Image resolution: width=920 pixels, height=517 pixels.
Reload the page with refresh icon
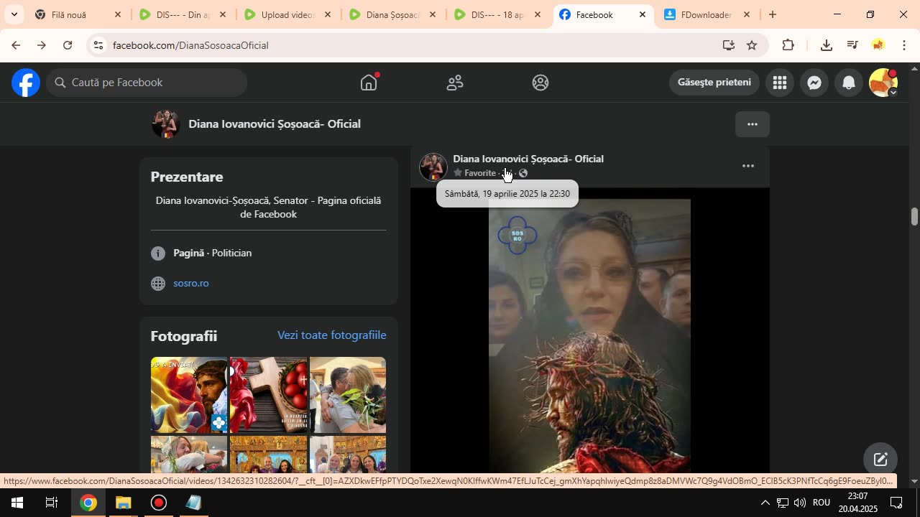coord(68,45)
